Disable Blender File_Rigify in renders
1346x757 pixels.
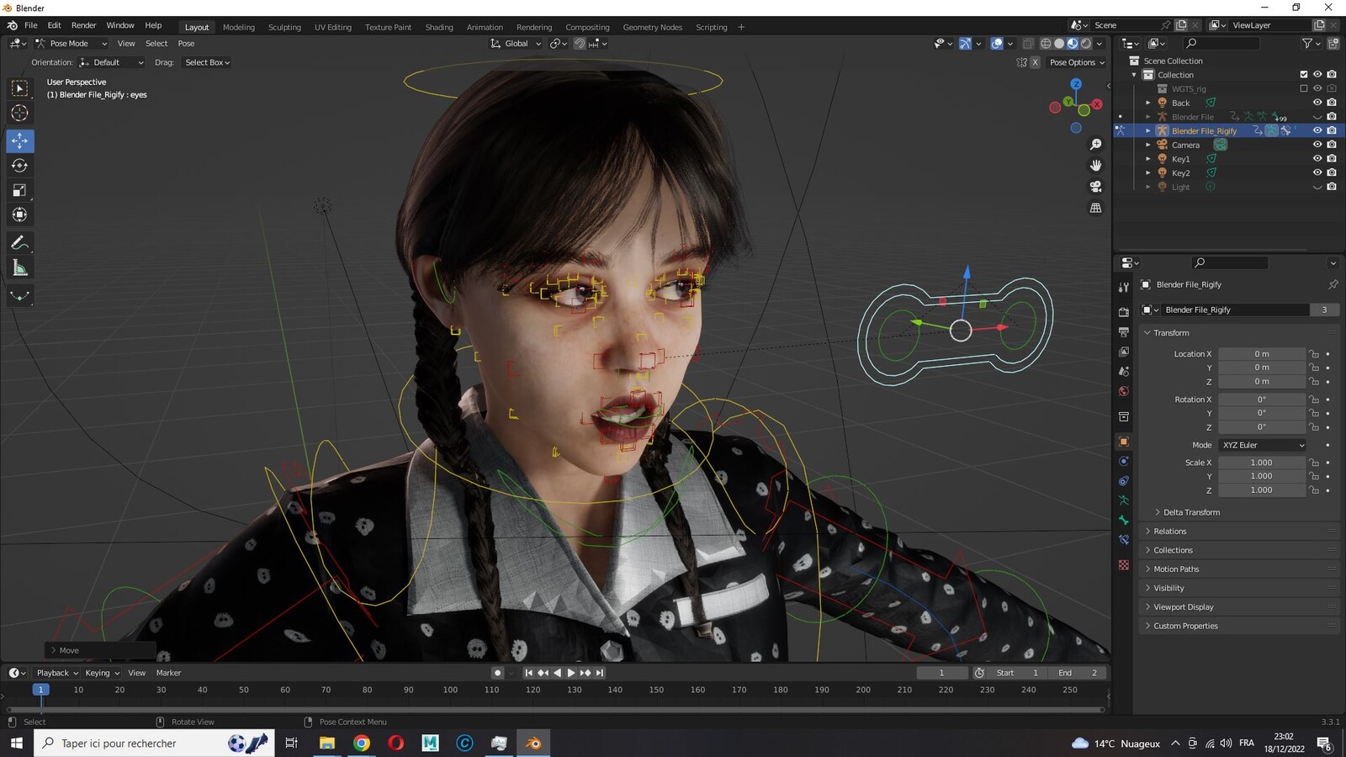tap(1332, 130)
